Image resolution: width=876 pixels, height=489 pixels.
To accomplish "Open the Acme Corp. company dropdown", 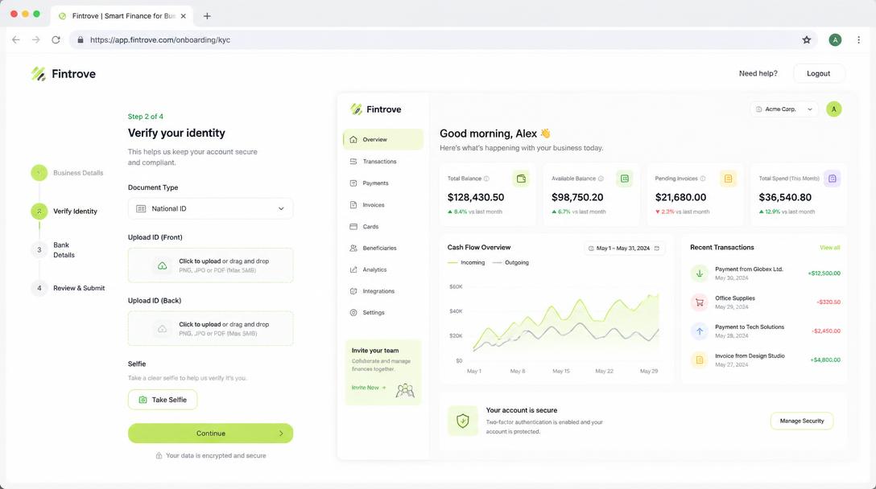I will [x=784, y=109].
